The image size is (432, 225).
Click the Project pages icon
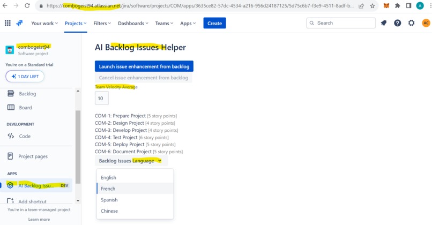10,156
